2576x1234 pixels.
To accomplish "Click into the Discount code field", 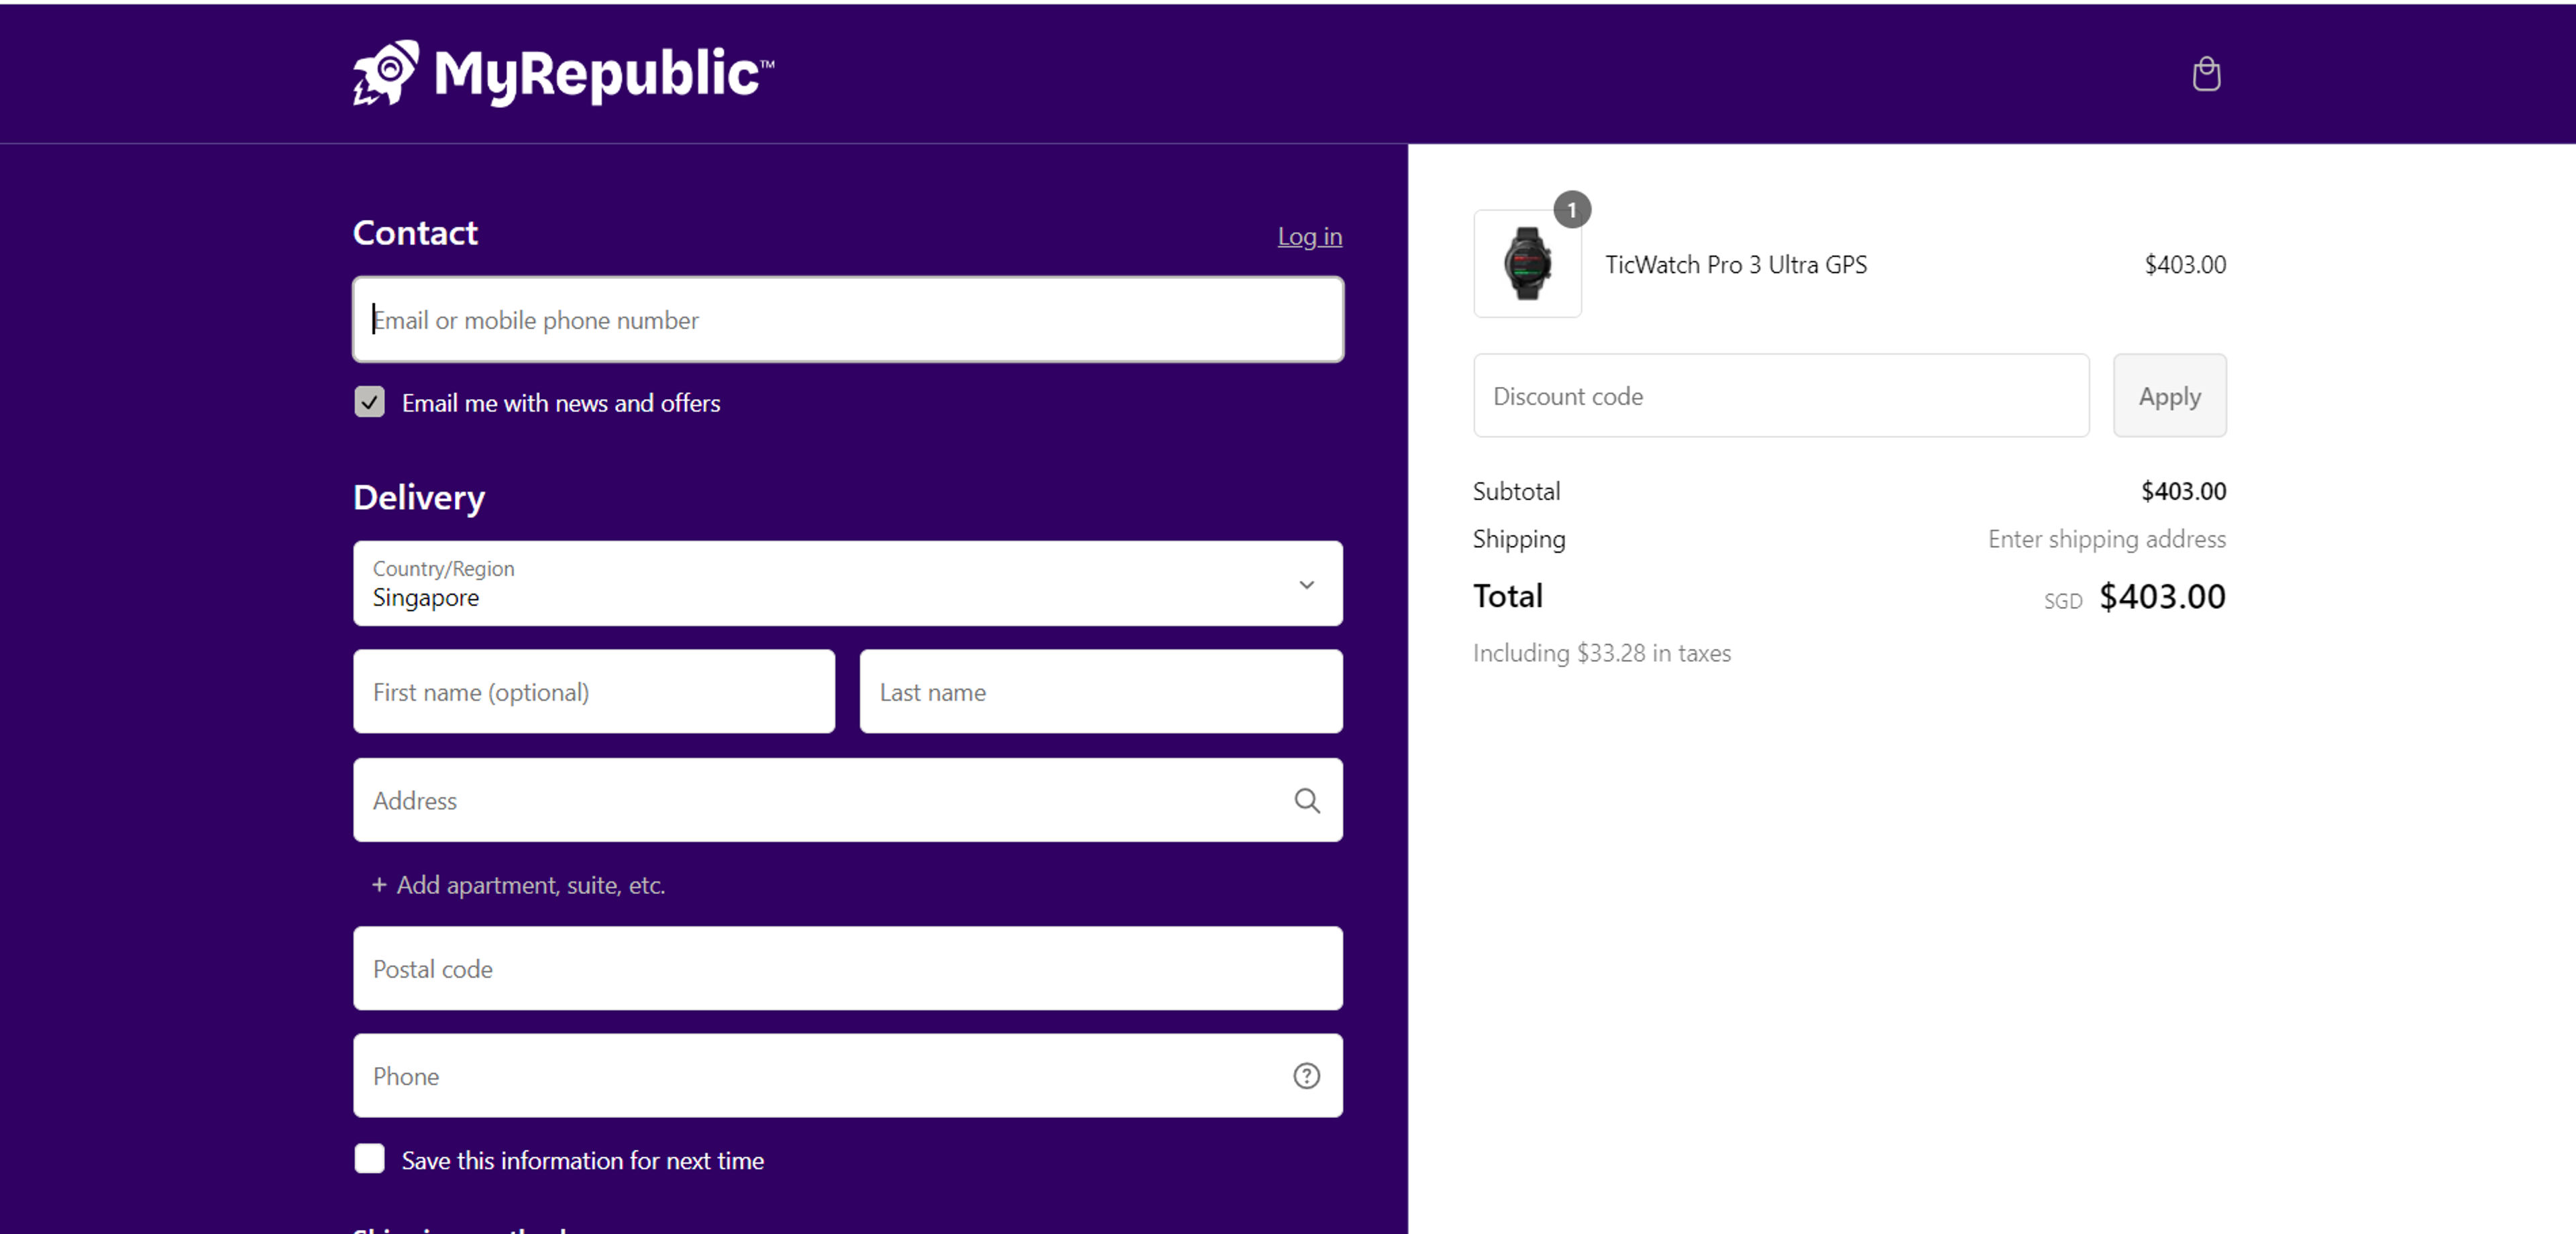I will point(1781,396).
